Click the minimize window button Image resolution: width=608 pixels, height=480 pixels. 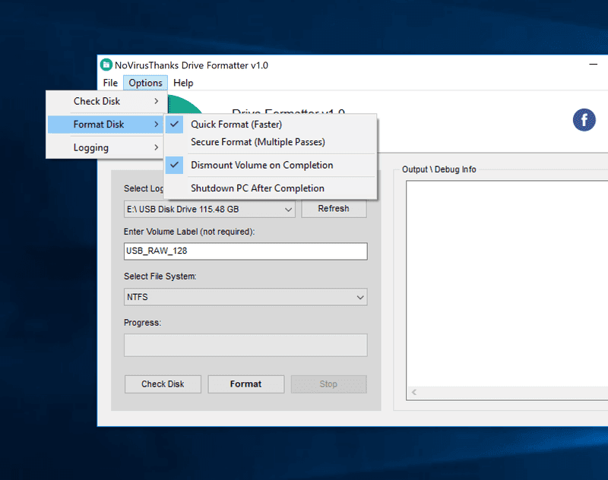pyautogui.click(x=593, y=65)
